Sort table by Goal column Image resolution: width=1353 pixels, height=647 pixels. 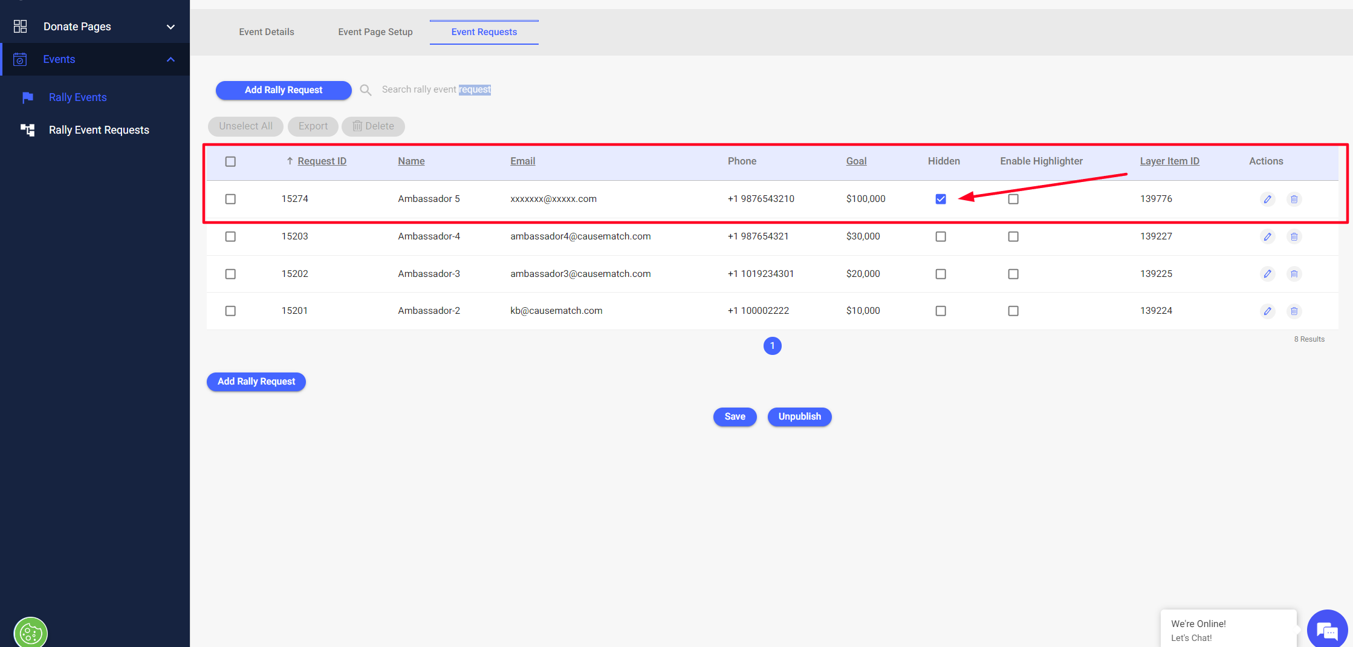click(857, 161)
